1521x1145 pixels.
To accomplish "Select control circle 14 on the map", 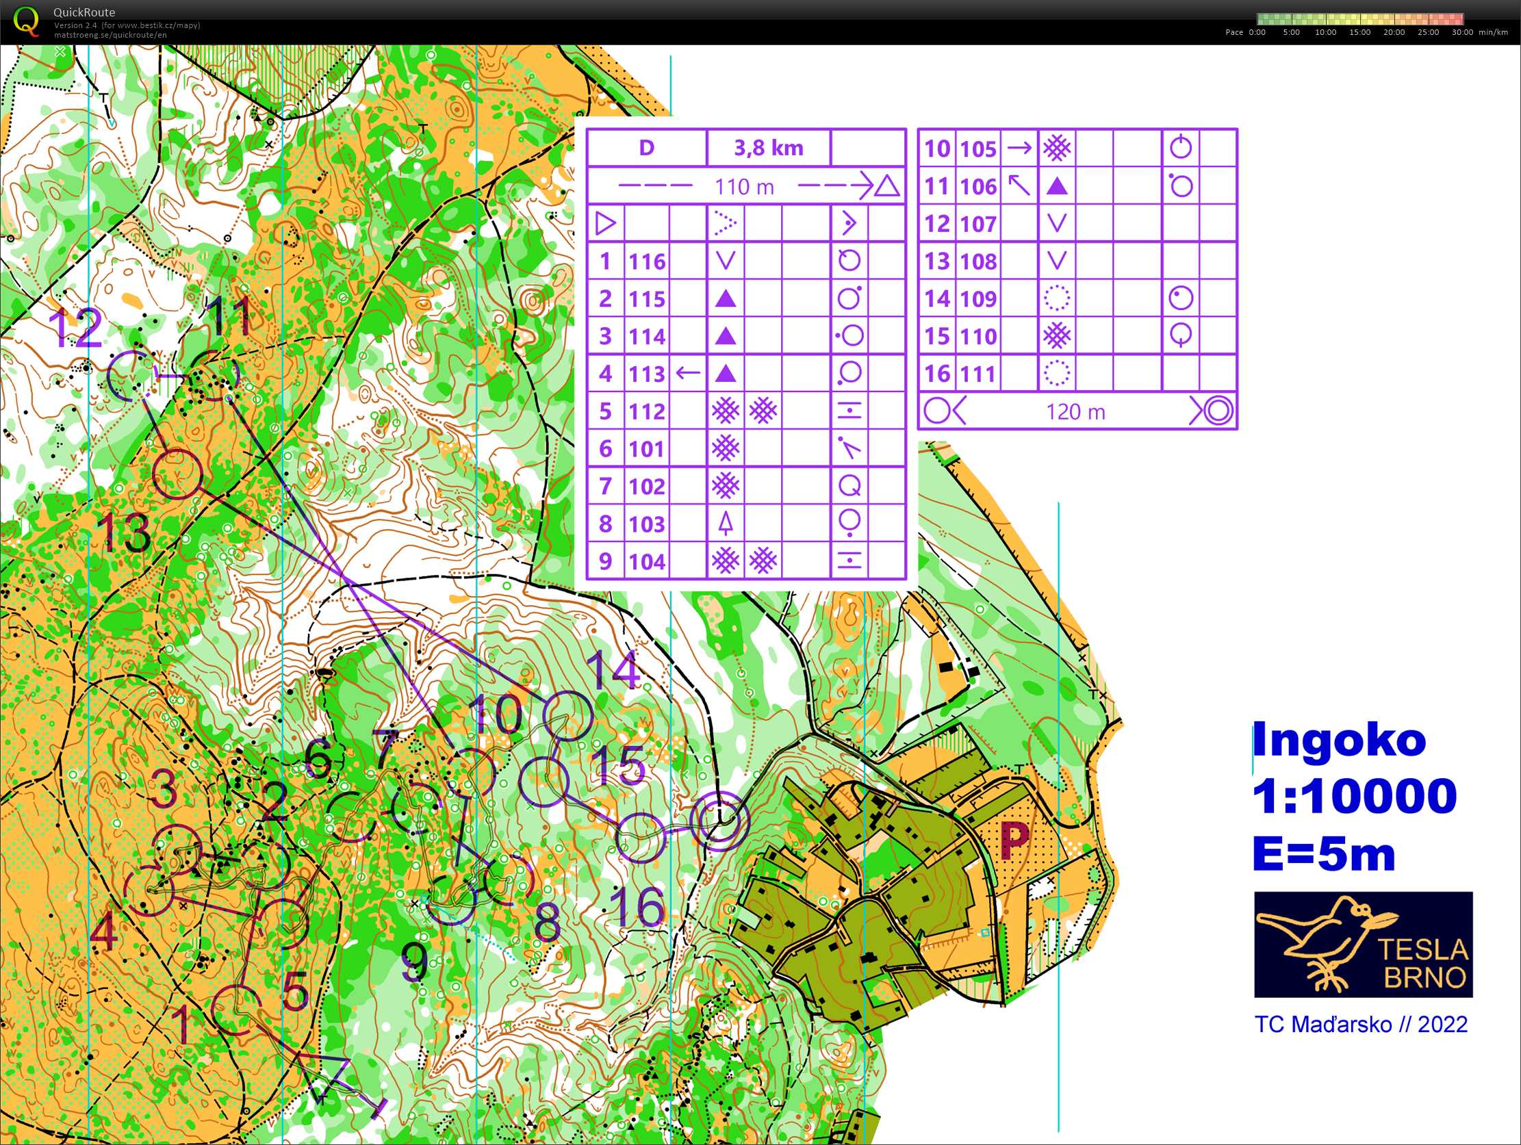I will [x=567, y=715].
